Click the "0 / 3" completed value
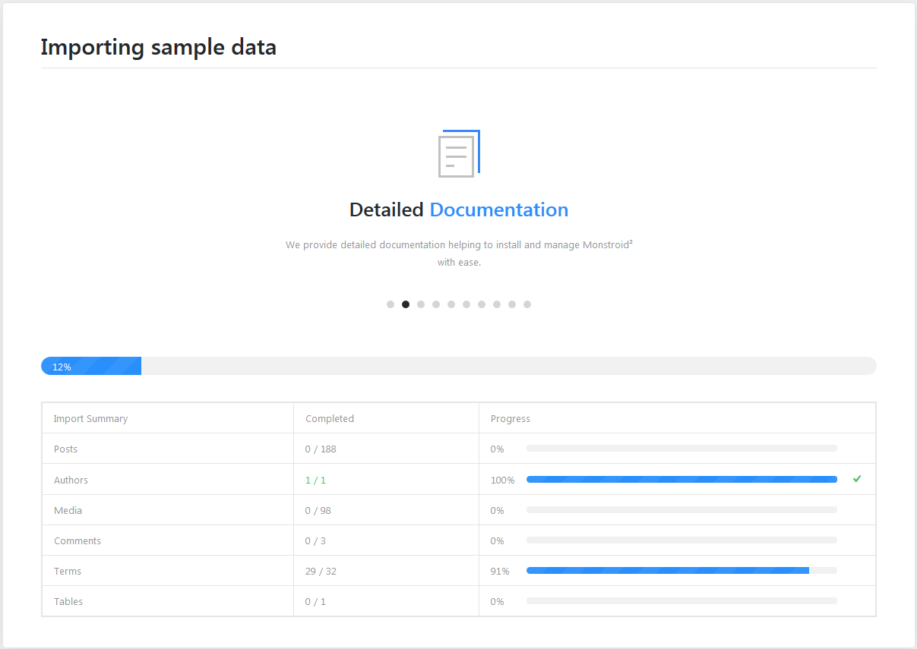 pyautogui.click(x=315, y=540)
